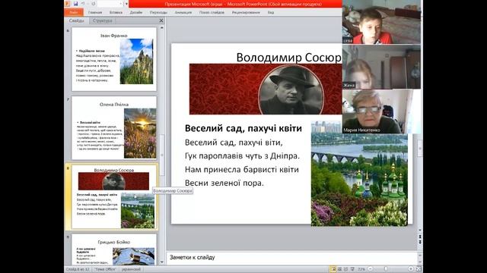
Task: Click the zoom slider handle
Action: (x=386, y=269)
